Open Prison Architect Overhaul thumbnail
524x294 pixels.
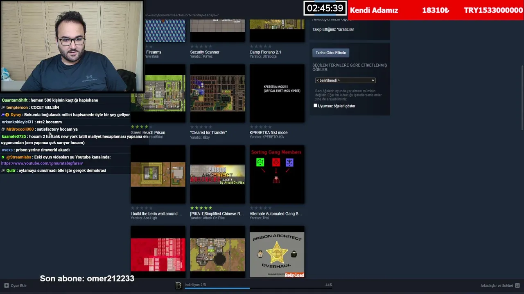pos(277,252)
